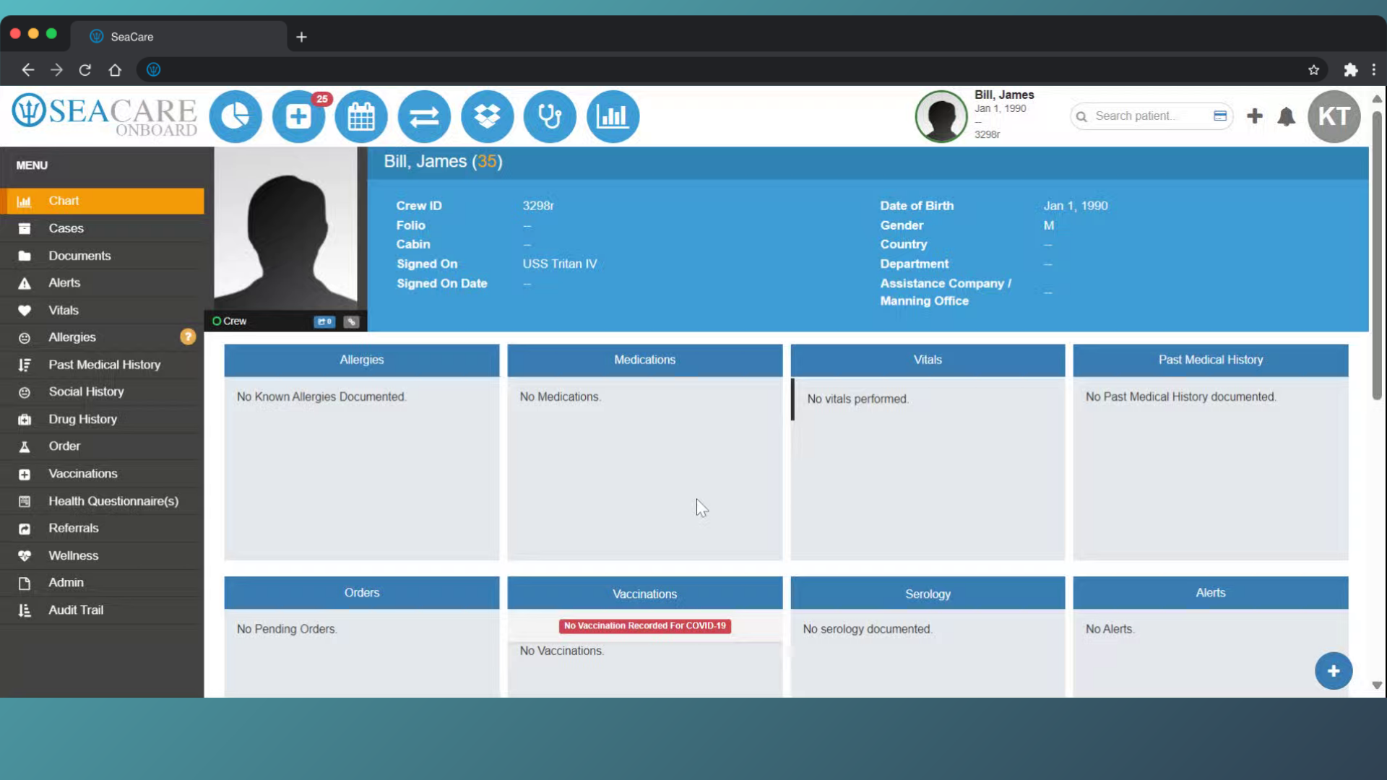Open Vaccinations in the side menu
Viewport: 1387px width, 780px height.
102,474
